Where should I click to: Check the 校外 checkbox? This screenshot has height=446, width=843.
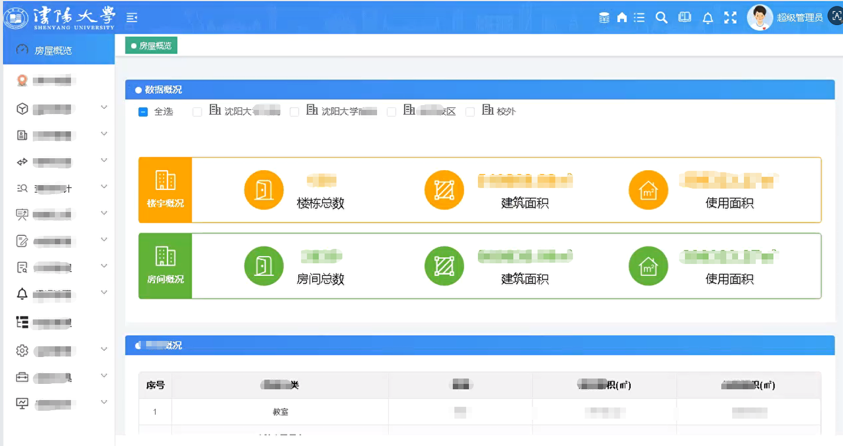pyautogui.click(x=470, y=112)
